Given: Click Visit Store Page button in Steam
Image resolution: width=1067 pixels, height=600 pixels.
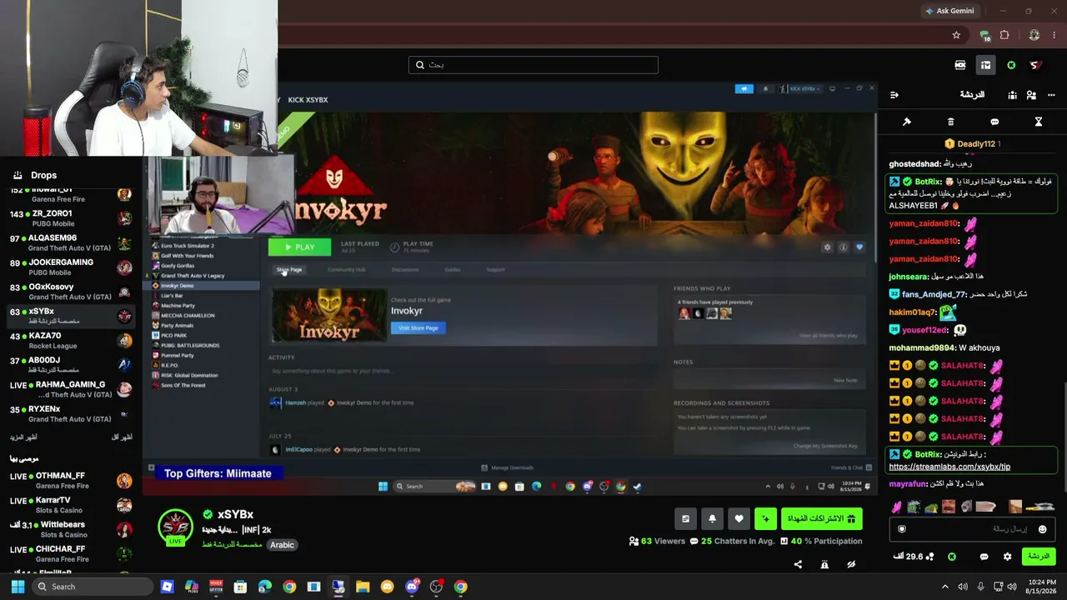Looking at the screenshot, I should pyautogui.click(x=418, y=327).
